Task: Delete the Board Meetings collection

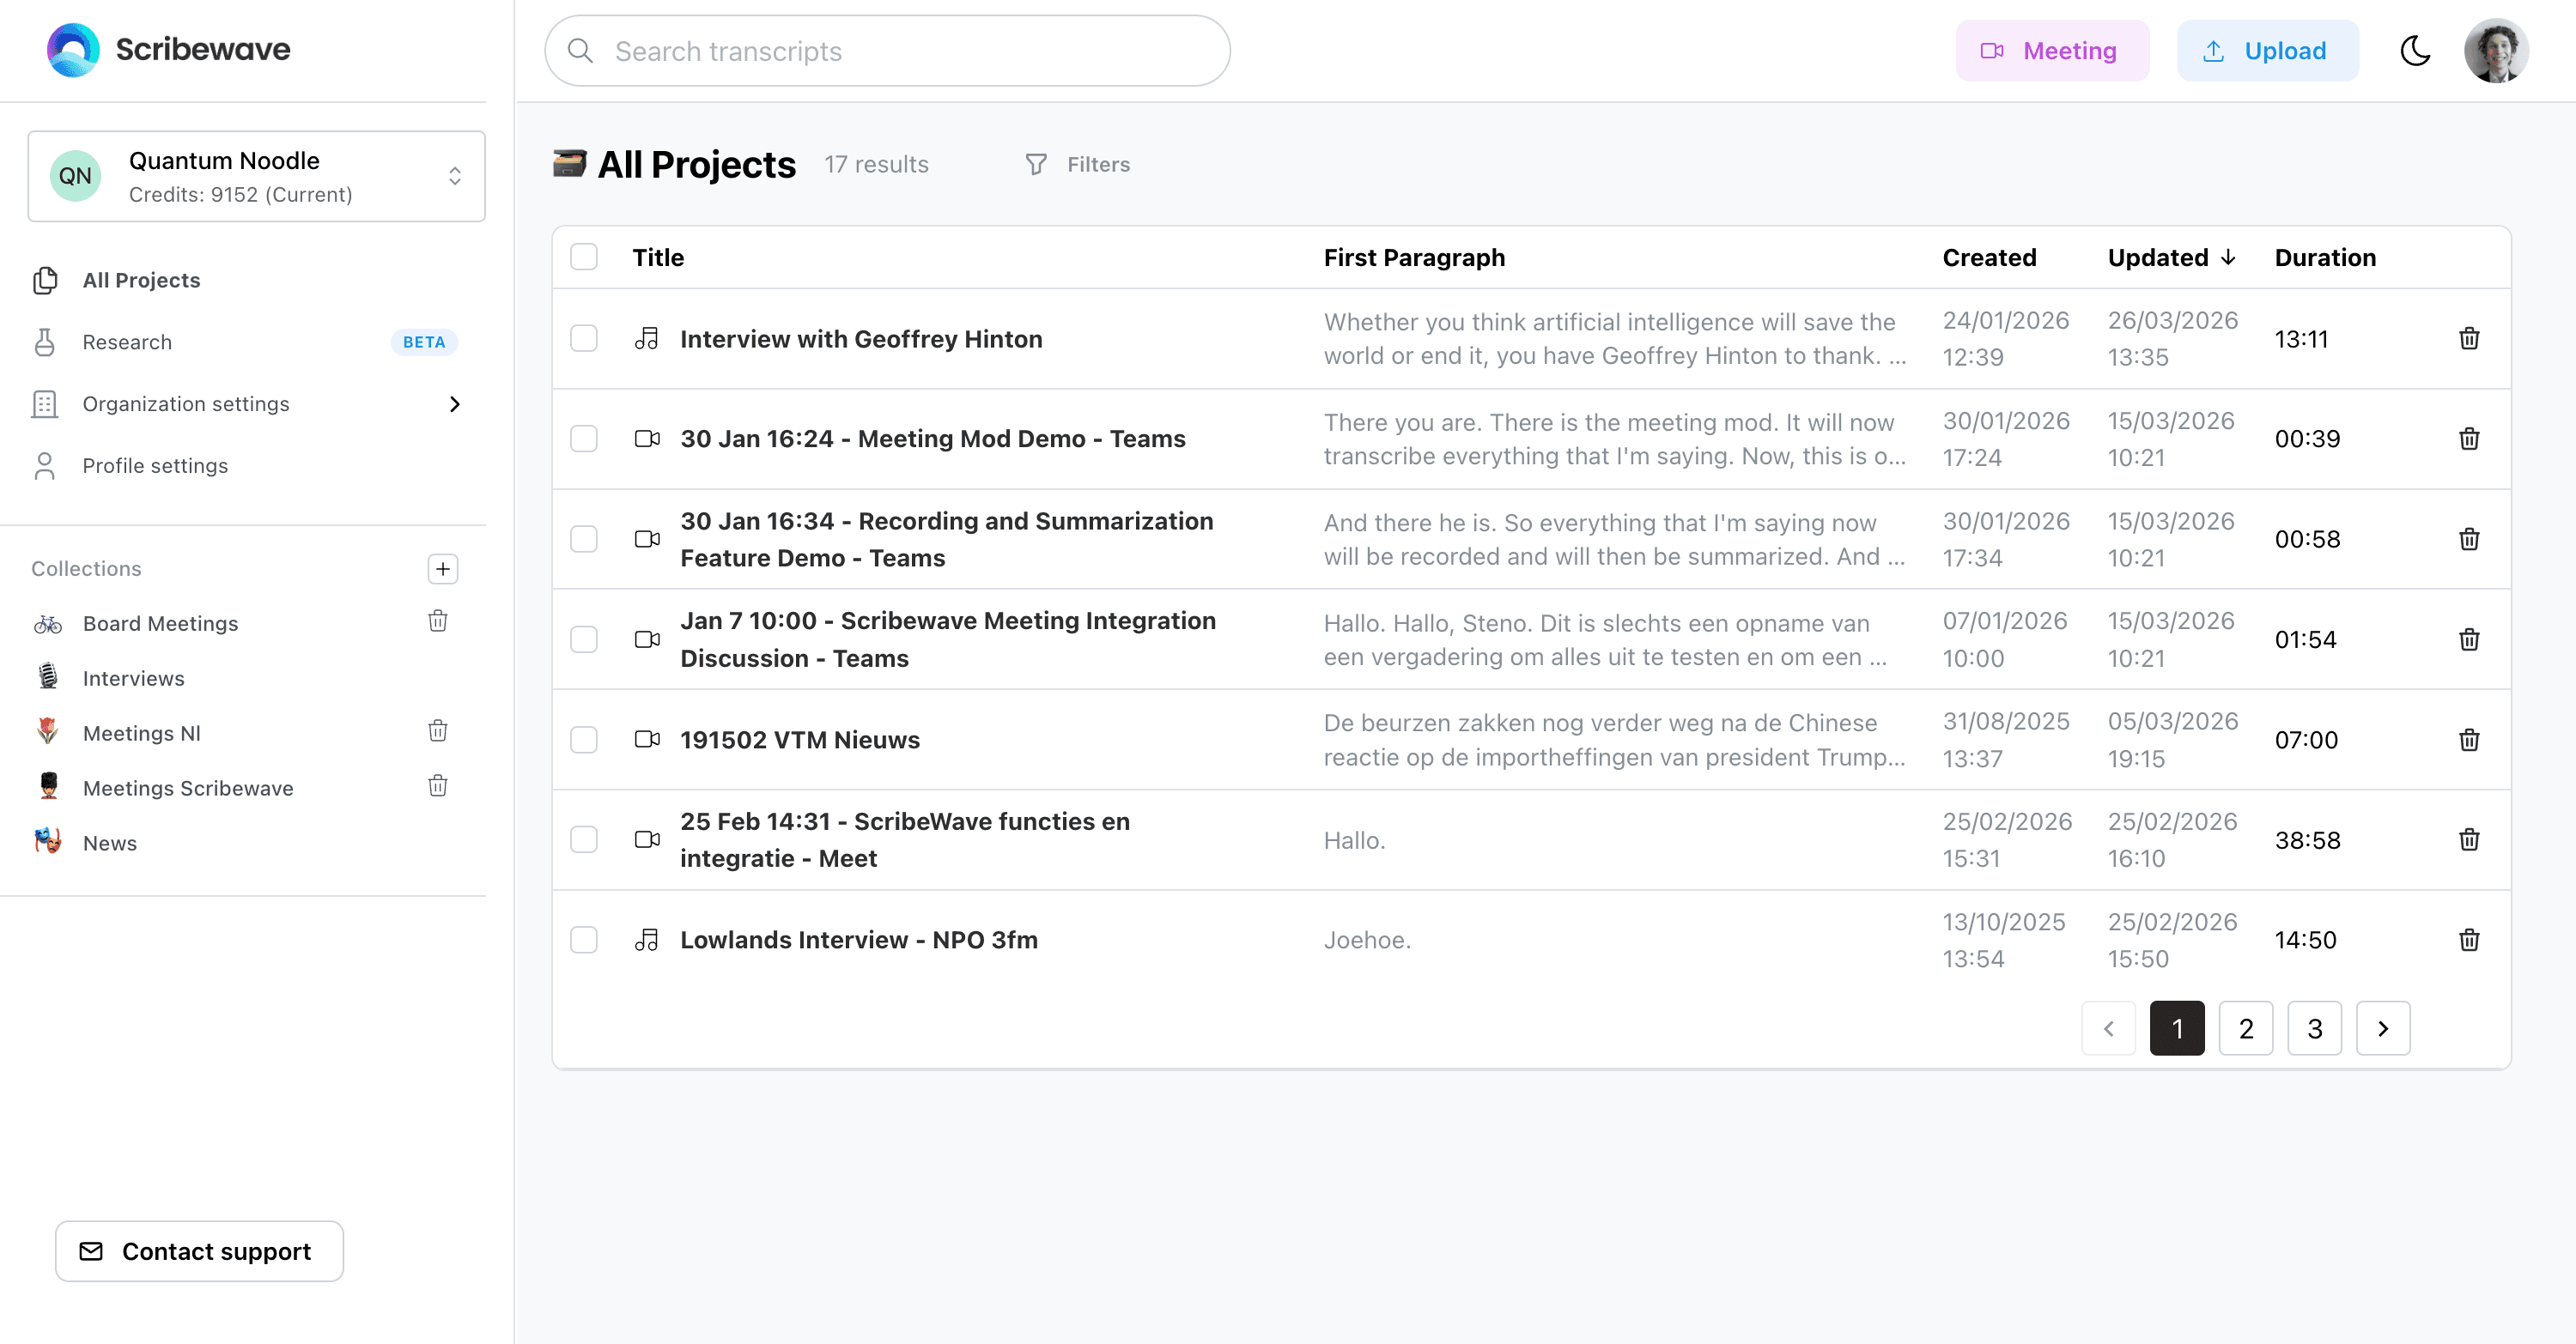Action: pos(438,621)
